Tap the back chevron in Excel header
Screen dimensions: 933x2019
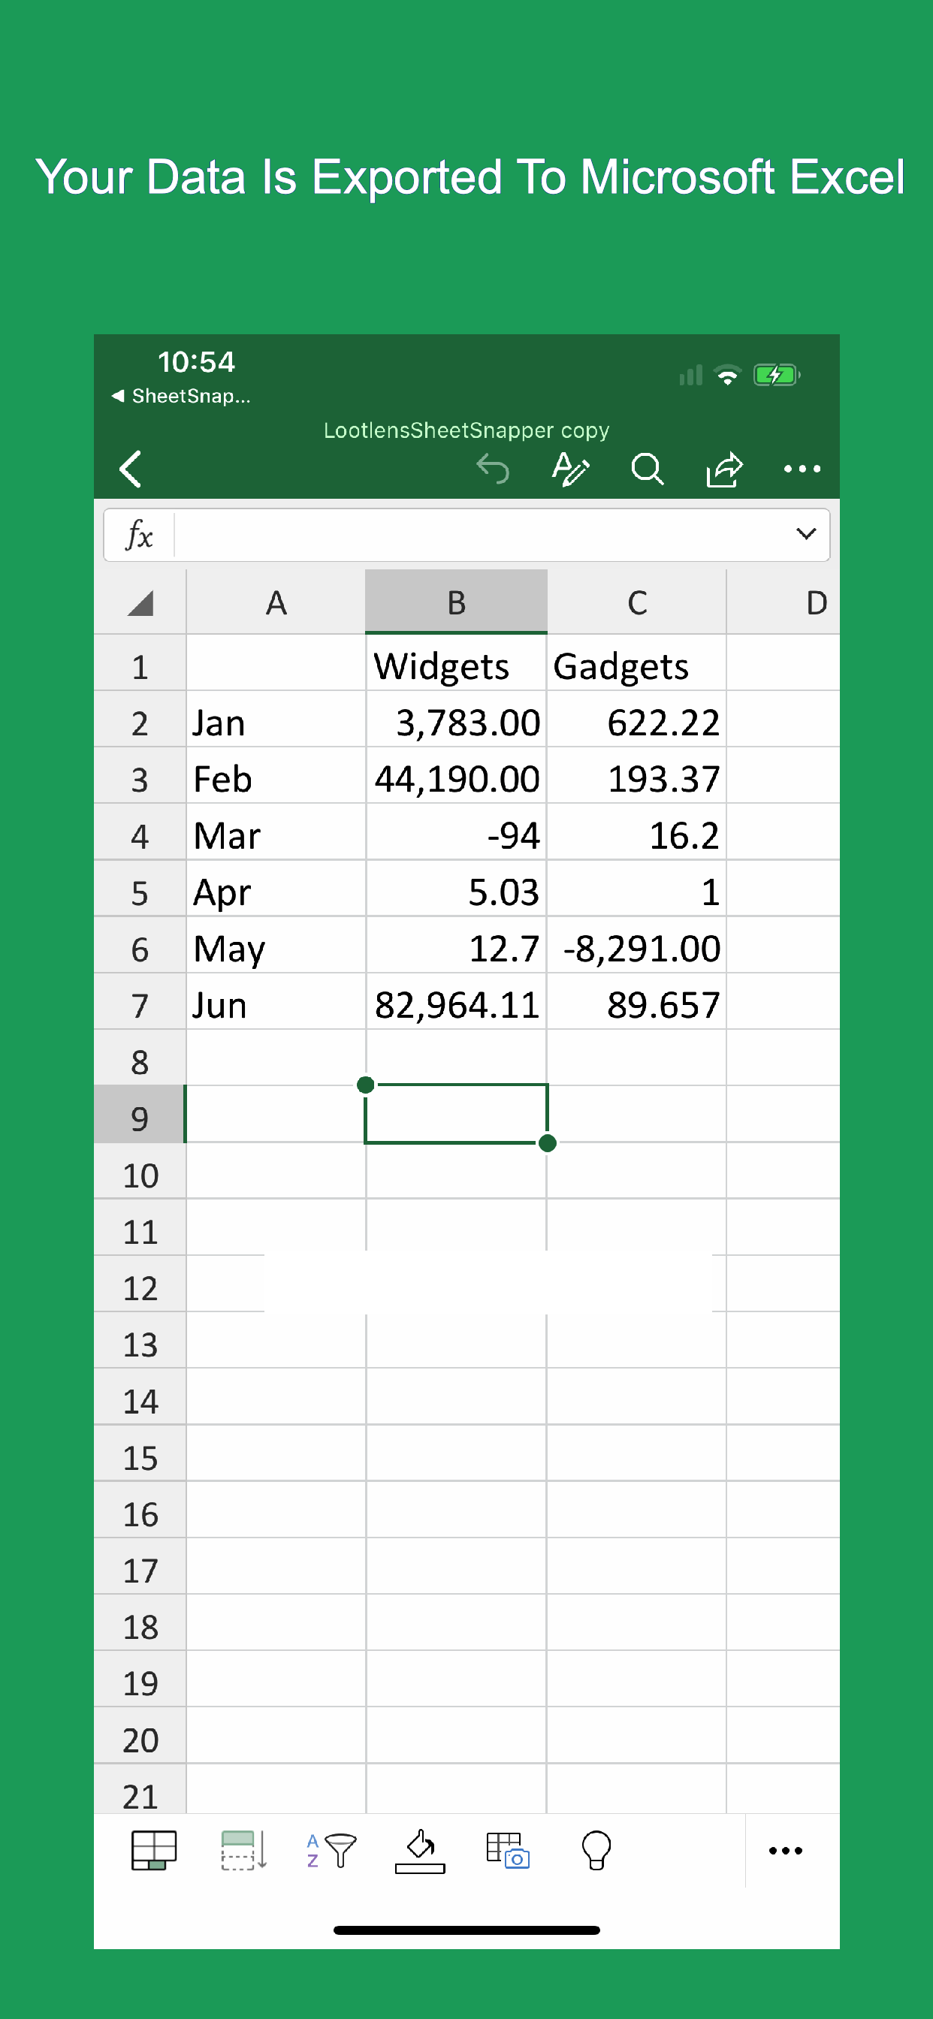tap(130, 469)
